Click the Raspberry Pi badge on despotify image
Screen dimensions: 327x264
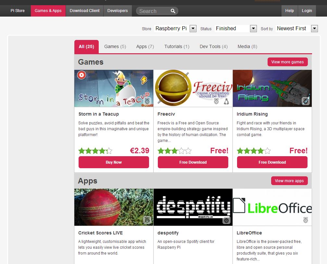(226, 220)
